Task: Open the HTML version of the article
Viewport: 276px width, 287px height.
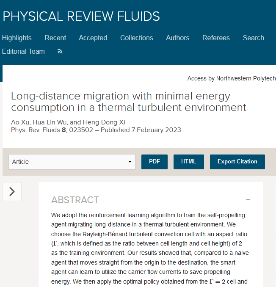Action: point(189,162)
